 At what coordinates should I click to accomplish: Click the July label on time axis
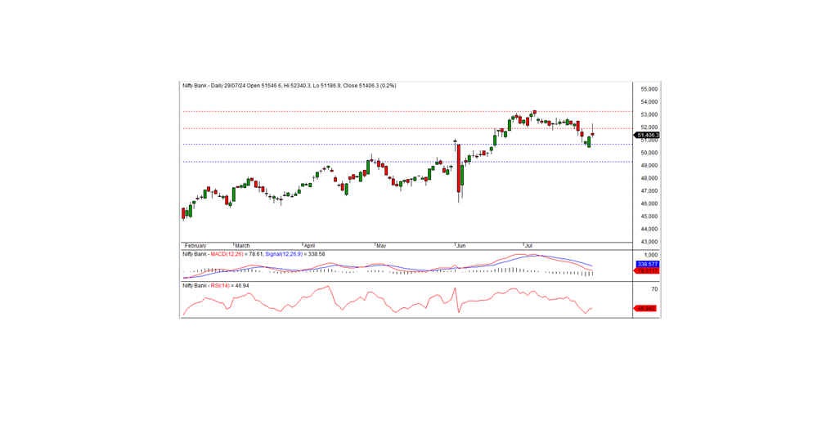click(528, 245)
